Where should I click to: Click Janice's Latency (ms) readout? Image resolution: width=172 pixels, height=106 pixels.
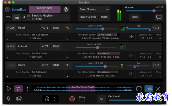[146, 74]
